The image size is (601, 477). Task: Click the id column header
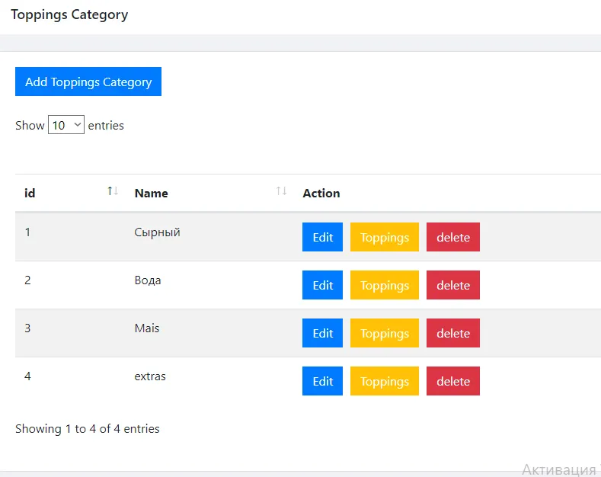pyautogui.click(x=30, y=193)
